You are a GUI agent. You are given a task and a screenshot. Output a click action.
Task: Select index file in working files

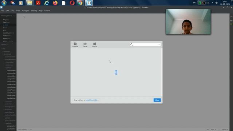tap(7, 38)
